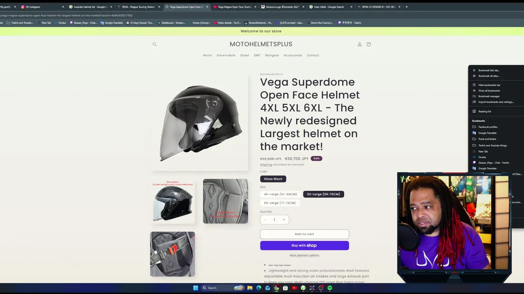This screenshot has height=294, width=524.
Task: Select the Gloss Black color option
Action: click(273, 179)
